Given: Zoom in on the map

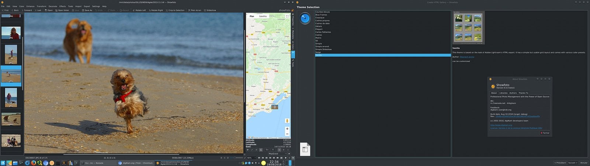Looking at the screenshot, I should (287, 129).
